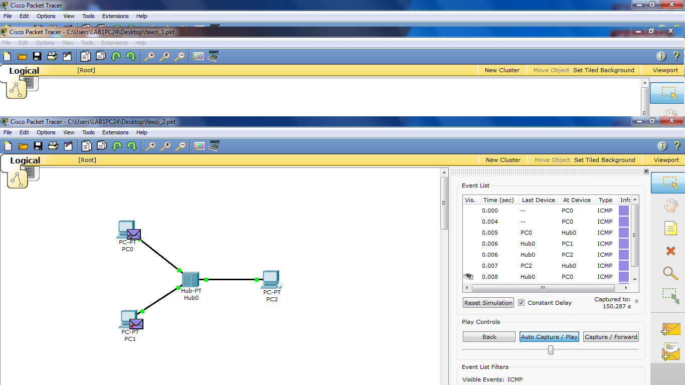The width and height of the screenshot is (685, 385).
Task: Zoom in using magnifier icon in fawzi_2 toolbar
Action: pos(150,146)
